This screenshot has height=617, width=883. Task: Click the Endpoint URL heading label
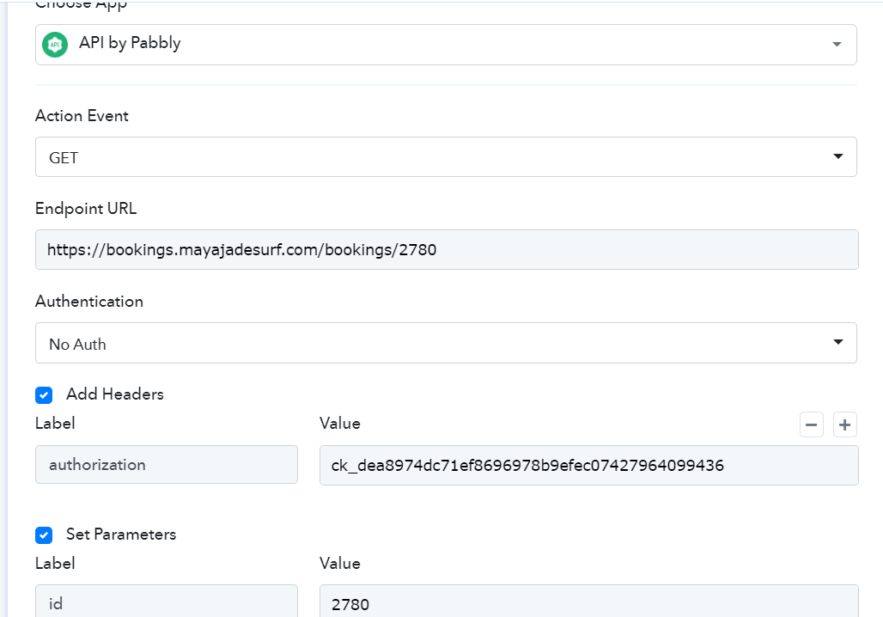86,209
